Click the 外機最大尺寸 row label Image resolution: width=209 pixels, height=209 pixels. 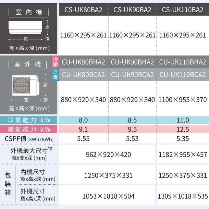point(29,154)
